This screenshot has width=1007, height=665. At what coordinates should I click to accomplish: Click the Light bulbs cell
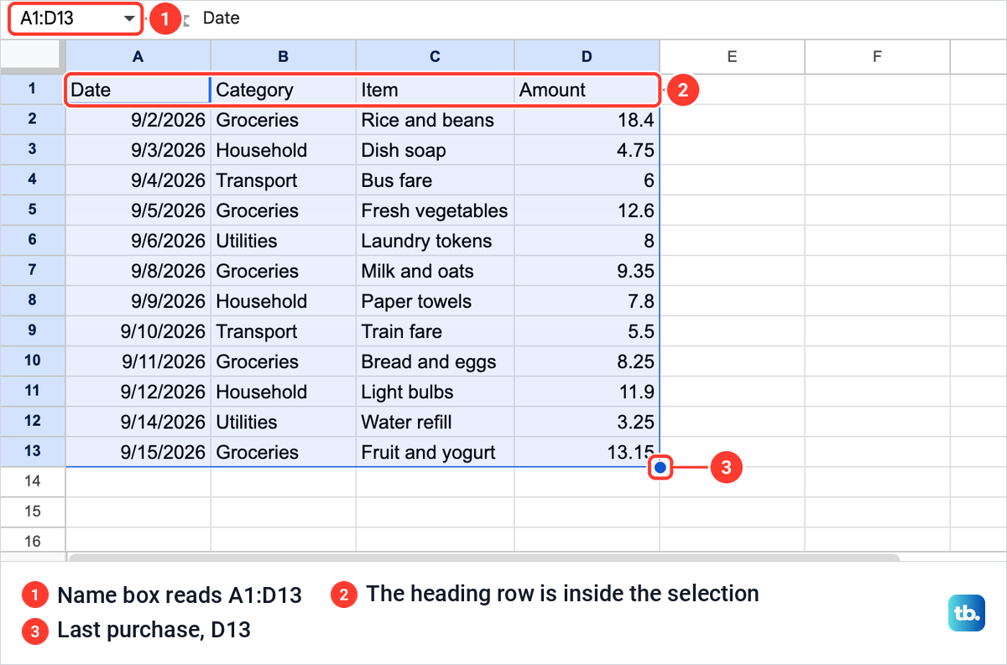[436, 392]
